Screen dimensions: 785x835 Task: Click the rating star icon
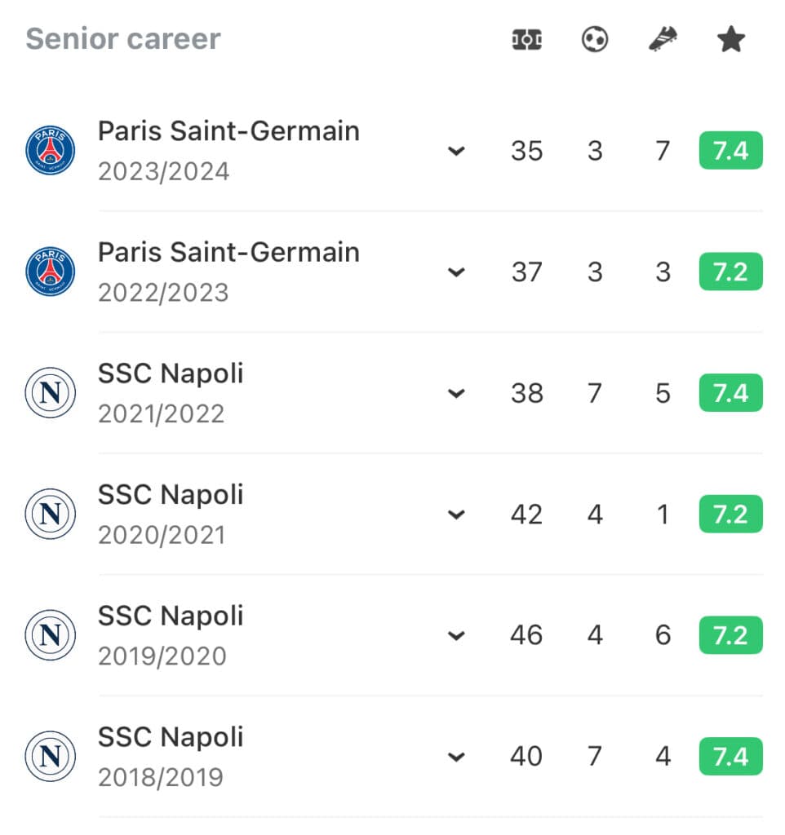730,39
